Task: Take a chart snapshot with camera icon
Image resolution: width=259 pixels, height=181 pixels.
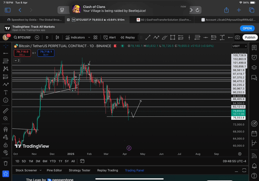Action: (237, 38)
